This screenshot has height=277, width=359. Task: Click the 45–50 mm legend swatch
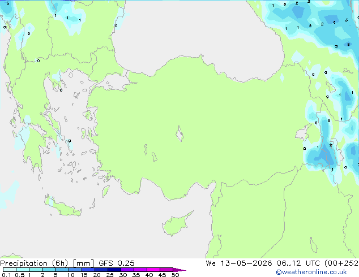pos(166,270)
